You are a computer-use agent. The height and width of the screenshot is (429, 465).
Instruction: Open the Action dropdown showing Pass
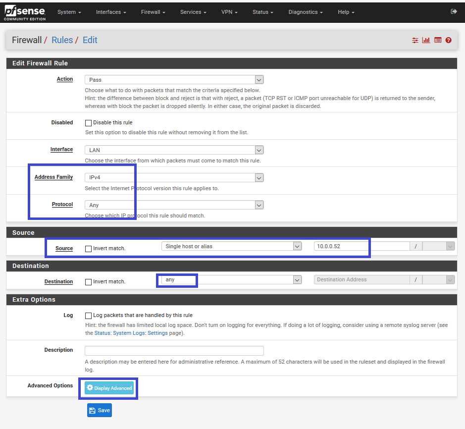click(174, 80)
